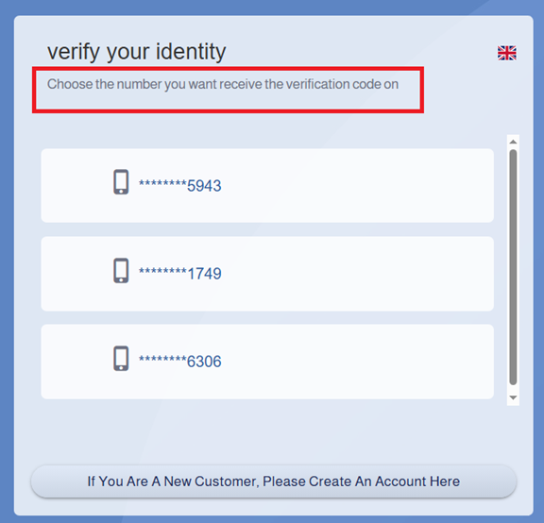This screenshot has width=544, height=523.
Task: Click the digits 1749 in second card
Action: point(204,274)
